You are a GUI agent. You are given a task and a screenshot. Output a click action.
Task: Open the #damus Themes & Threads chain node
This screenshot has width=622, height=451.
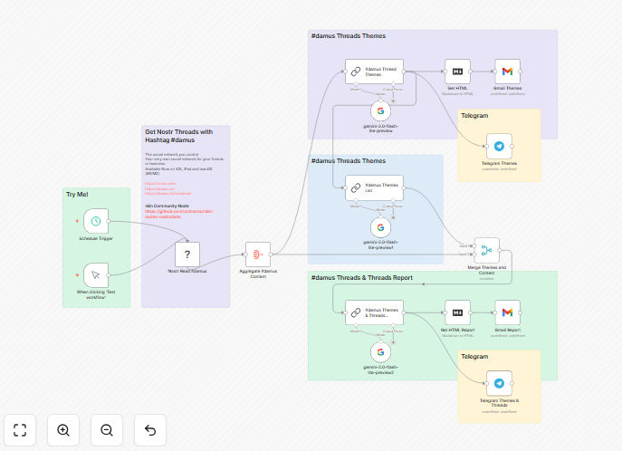[374, 312]
